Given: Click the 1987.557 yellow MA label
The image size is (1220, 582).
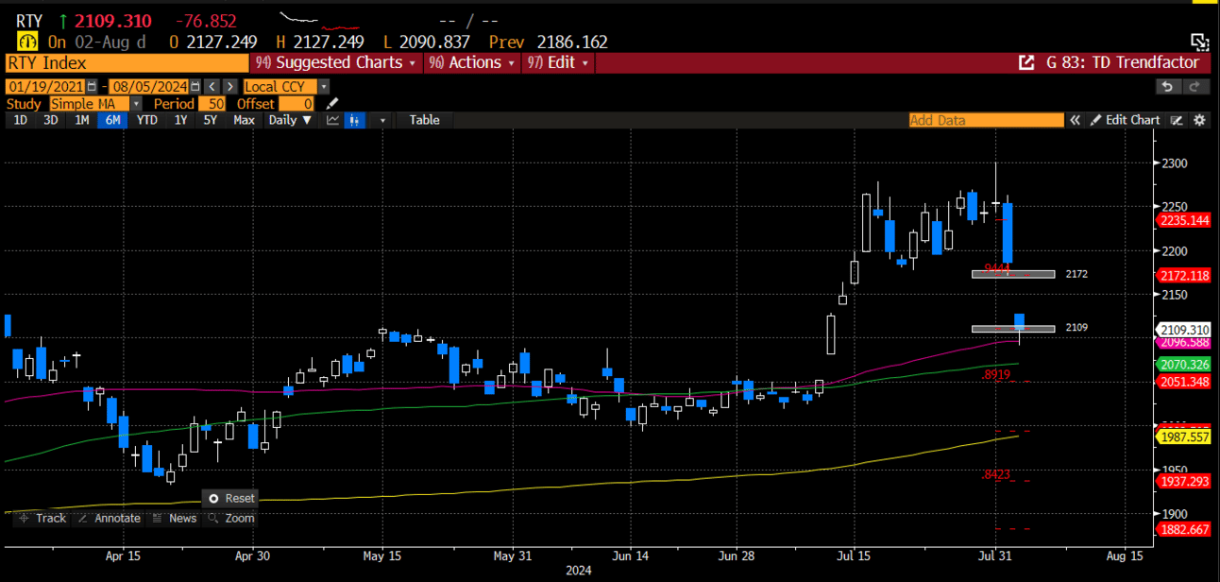Looking at the screenshot, I should (x=1183, y=437).
